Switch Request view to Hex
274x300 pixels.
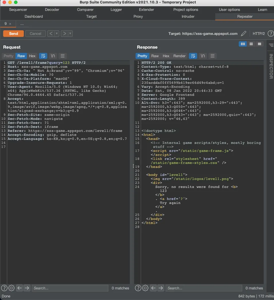32,56
